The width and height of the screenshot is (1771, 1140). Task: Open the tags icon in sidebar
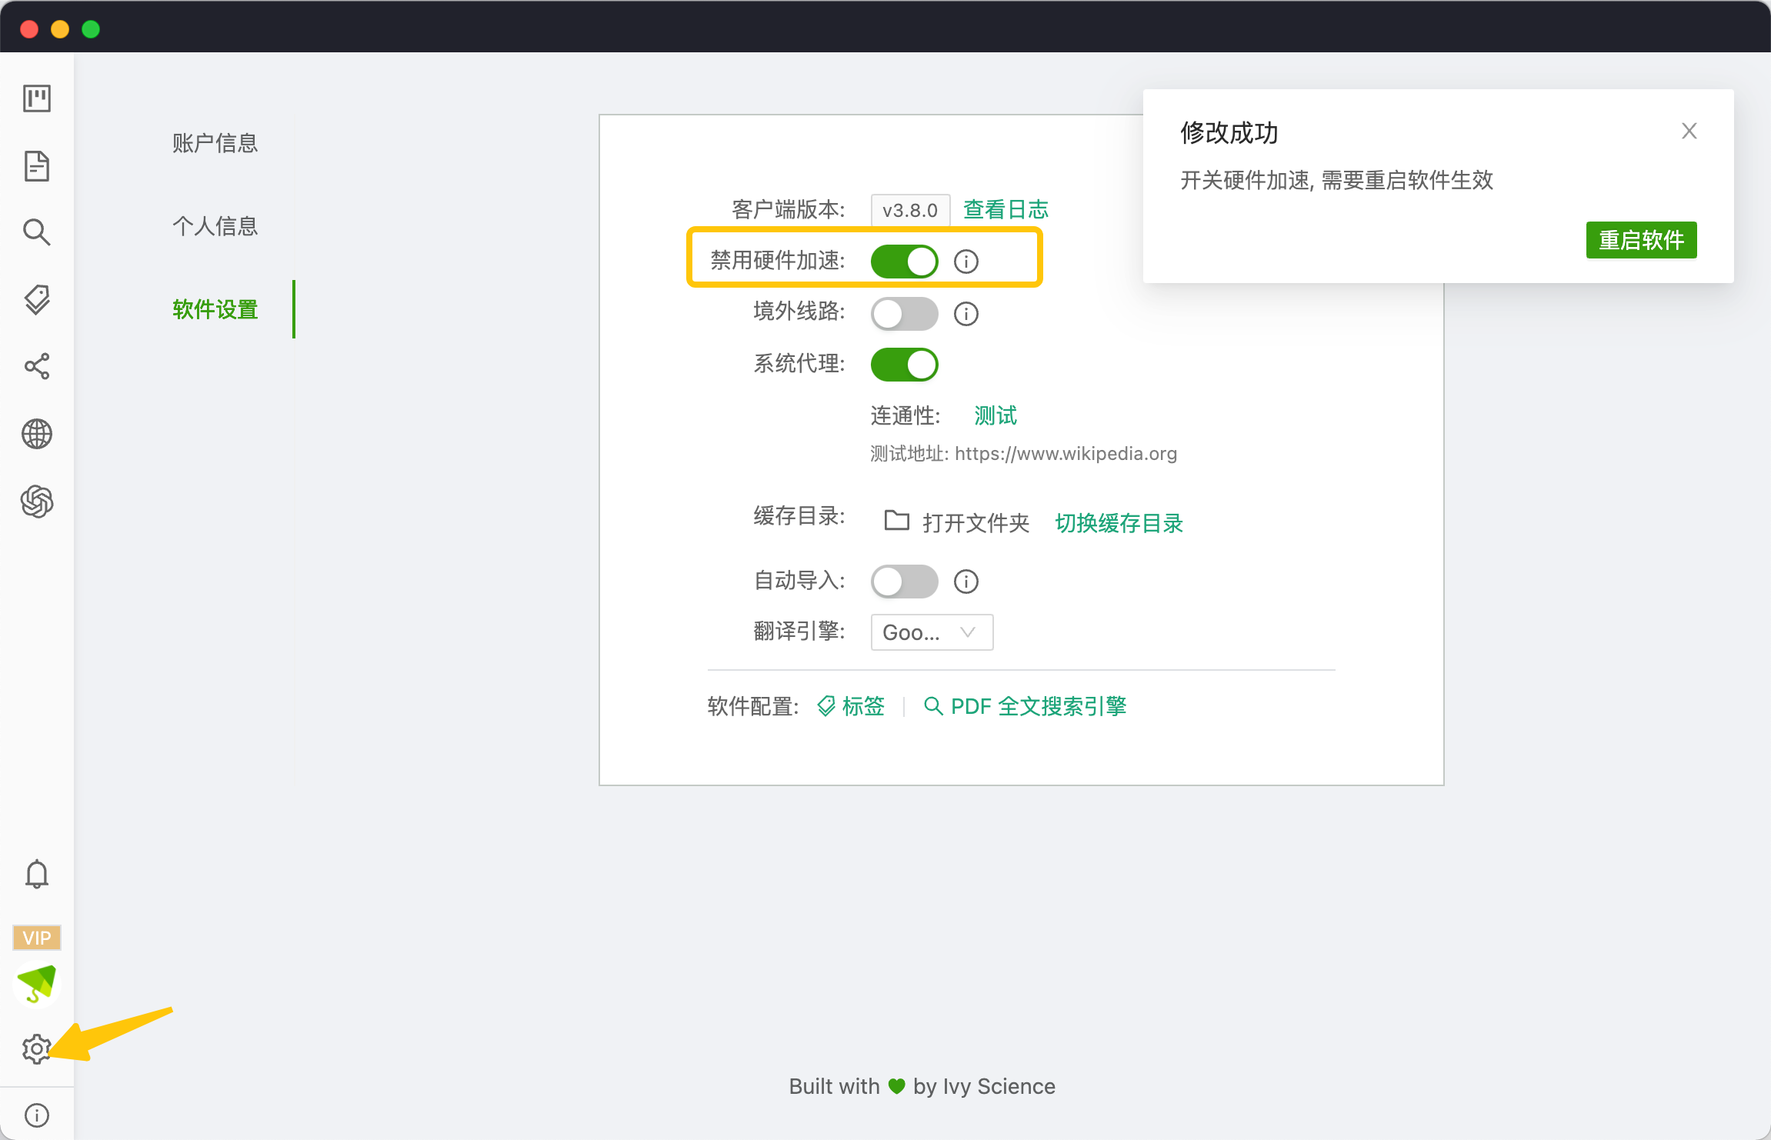point(37,299)
